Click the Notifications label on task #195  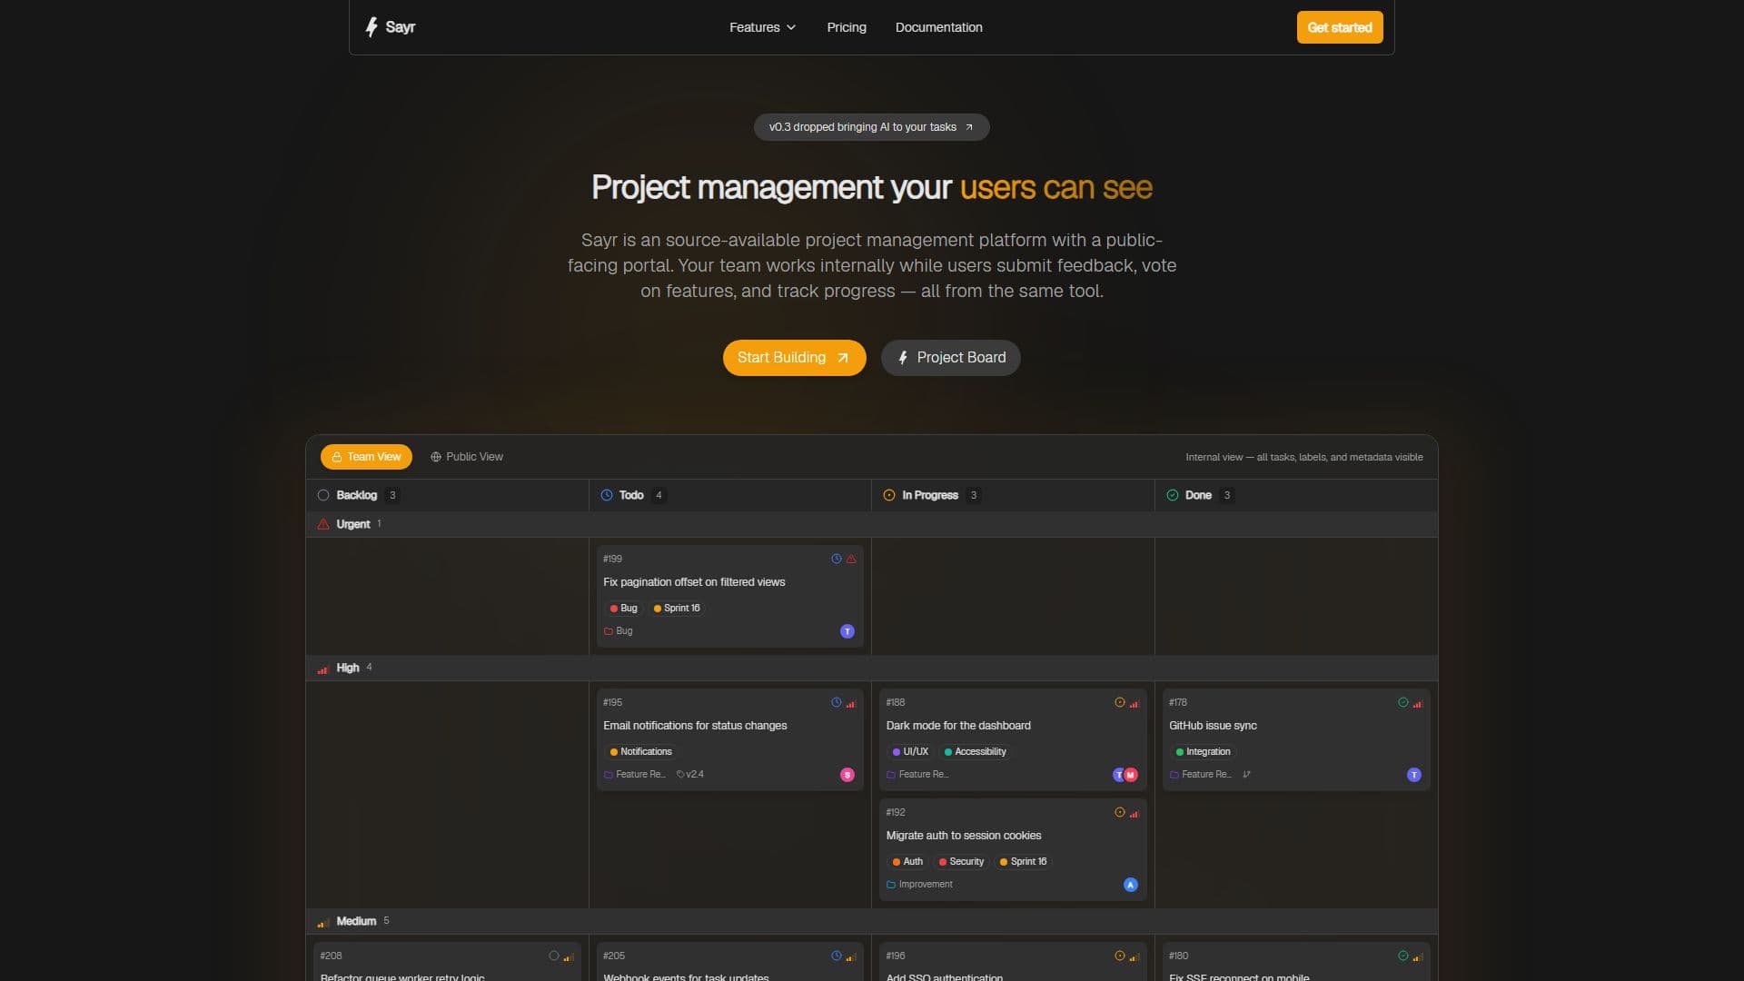[x=640, y=752]
